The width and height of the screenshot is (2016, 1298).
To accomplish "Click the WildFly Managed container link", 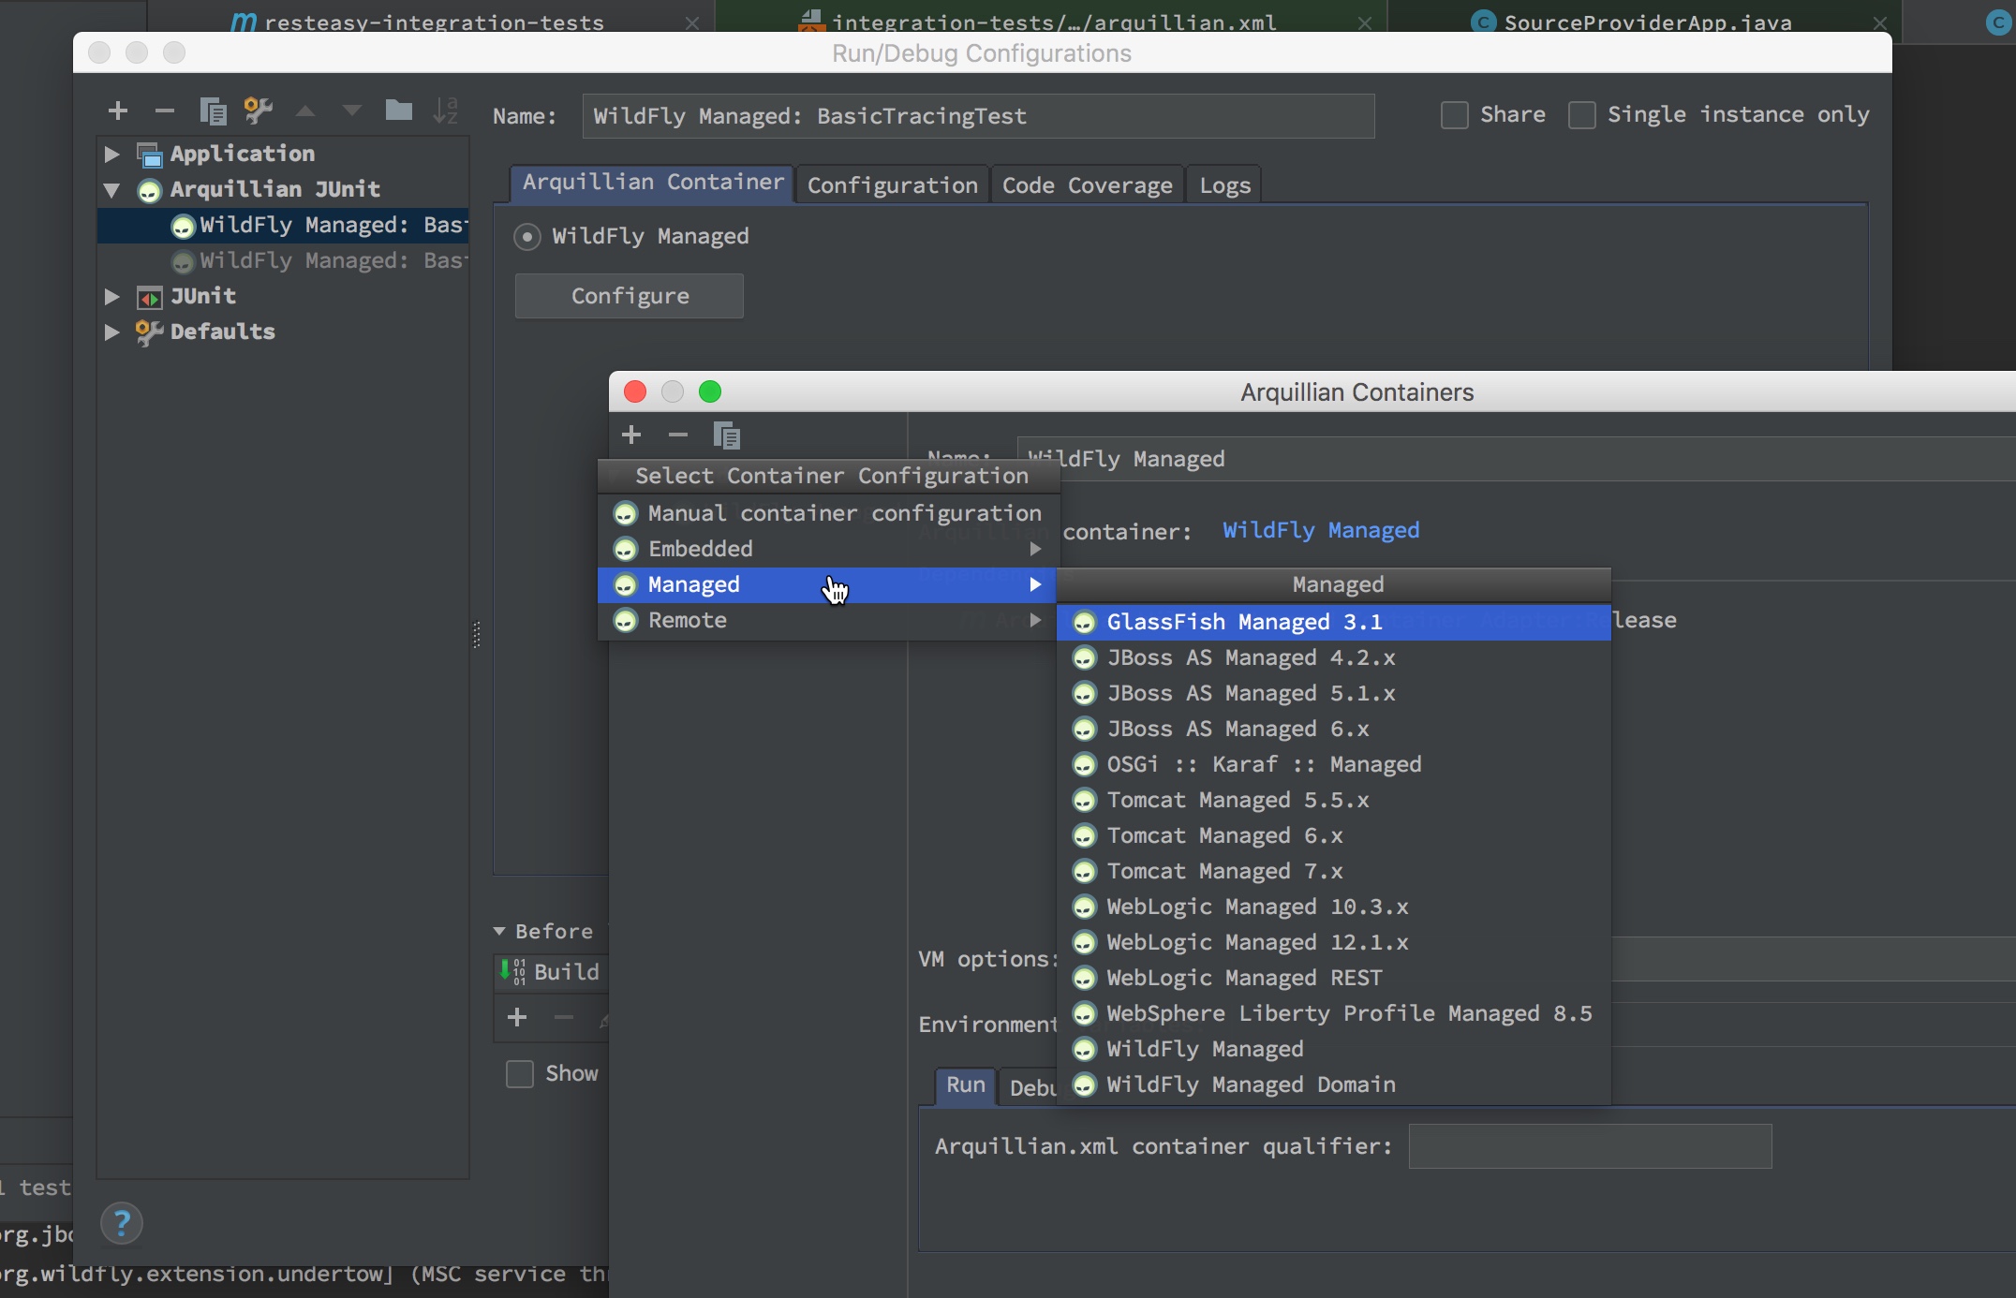I will [x=1320, y=530].
